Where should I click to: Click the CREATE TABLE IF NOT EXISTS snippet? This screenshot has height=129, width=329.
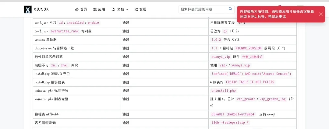(250, 82)
